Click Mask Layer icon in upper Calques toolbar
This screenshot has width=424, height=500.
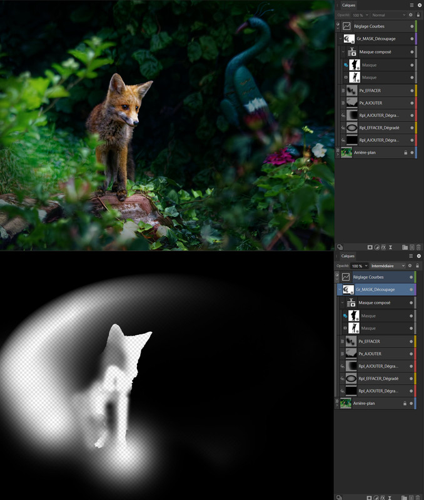coord(370,247)
